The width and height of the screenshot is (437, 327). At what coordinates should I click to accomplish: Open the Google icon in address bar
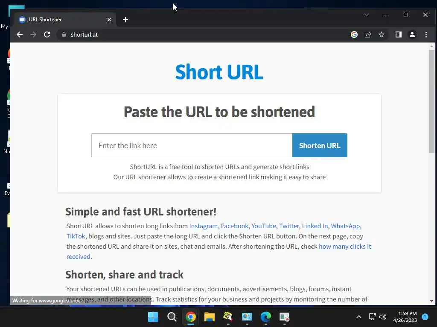click(354, 34)
